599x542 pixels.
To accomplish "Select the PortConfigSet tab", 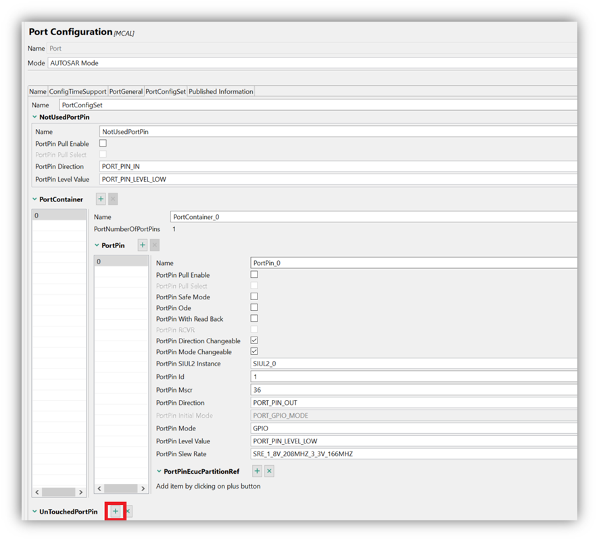I will 166,92.
